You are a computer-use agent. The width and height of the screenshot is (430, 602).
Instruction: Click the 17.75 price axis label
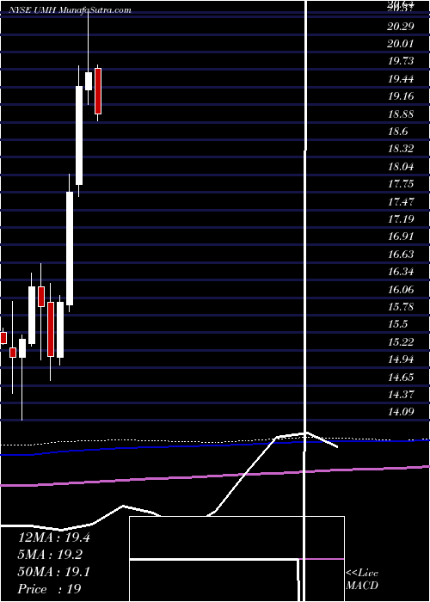(x=401, y=184)
